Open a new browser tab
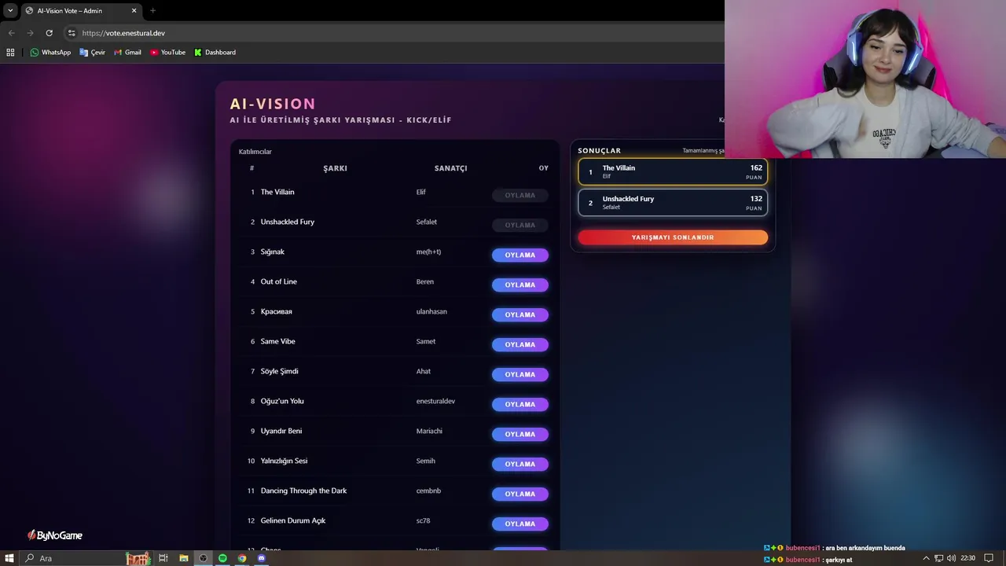The width and height of the screenshot is (1006, 566). (x=152, y=11)
